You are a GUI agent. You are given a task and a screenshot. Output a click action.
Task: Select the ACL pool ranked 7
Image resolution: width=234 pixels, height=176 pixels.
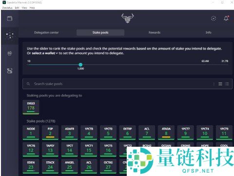pos(147,133)
